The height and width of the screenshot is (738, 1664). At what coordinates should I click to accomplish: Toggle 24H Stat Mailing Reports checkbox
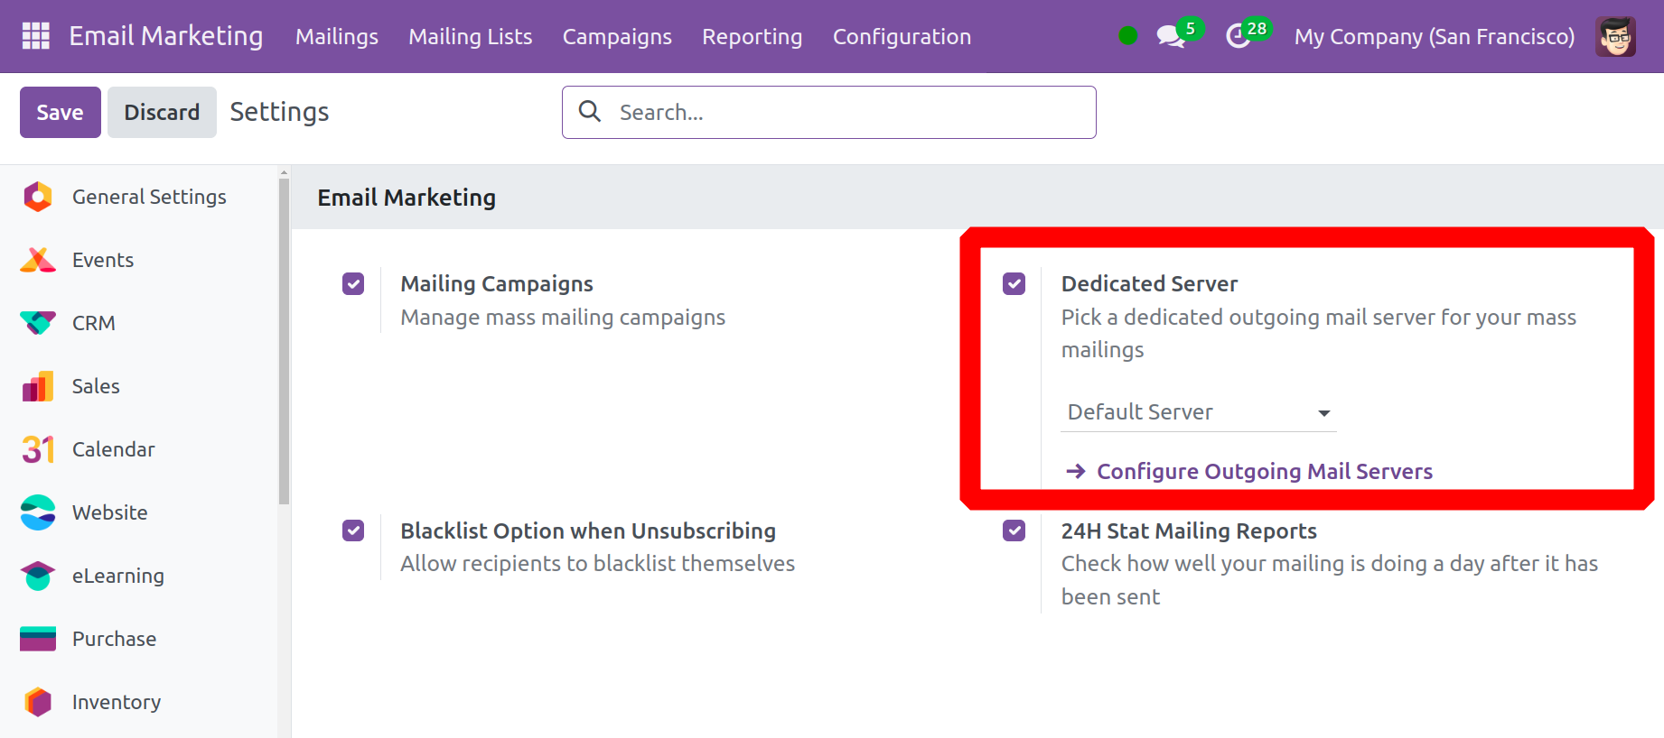click(x=1014, y=530)
